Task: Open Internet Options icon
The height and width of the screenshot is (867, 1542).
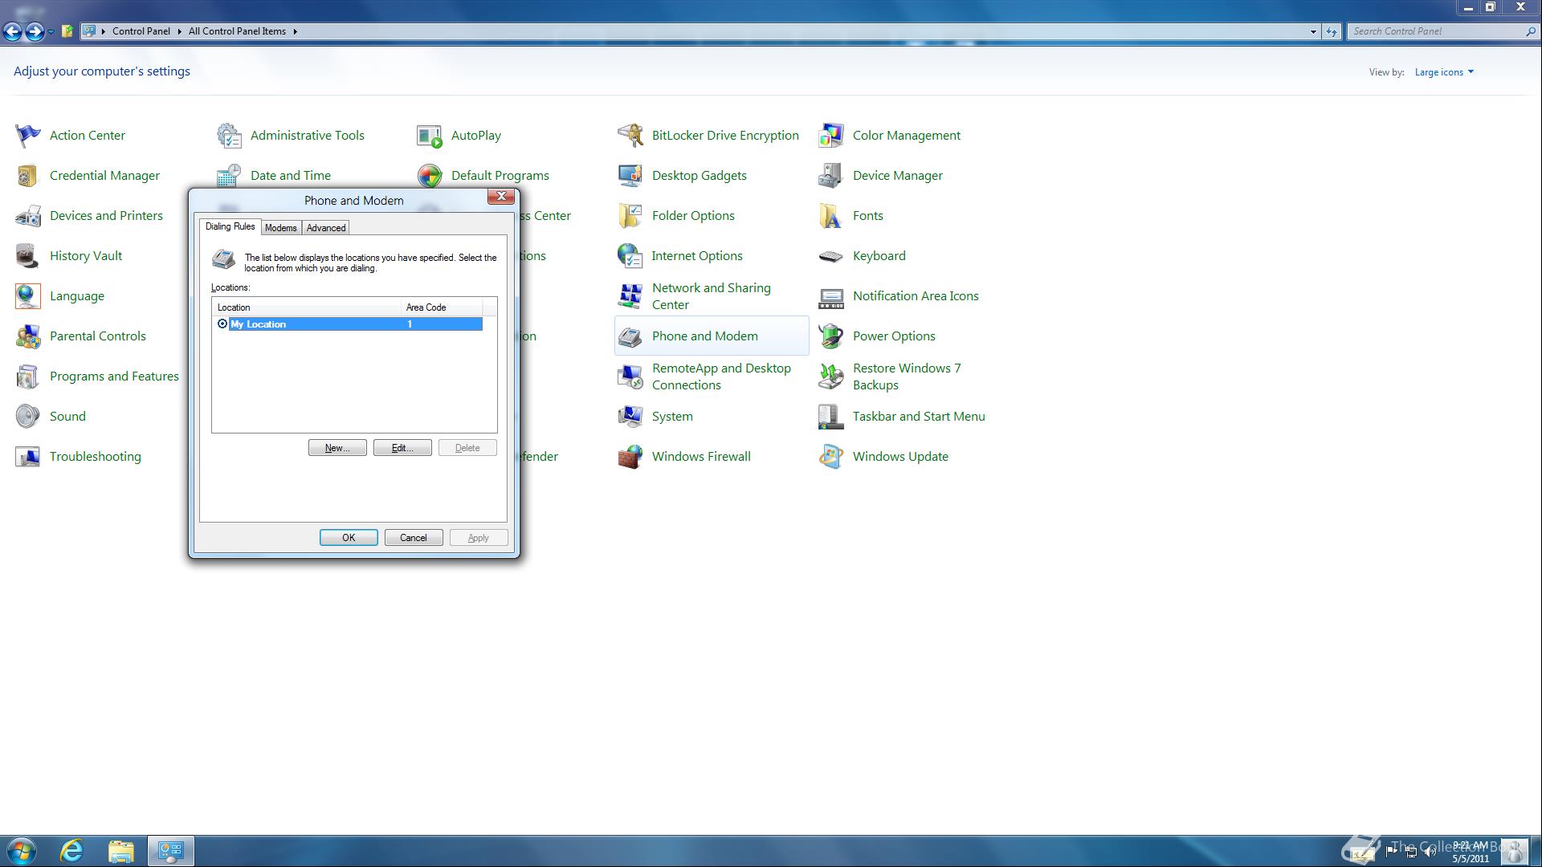Action: tap(630, 256)
